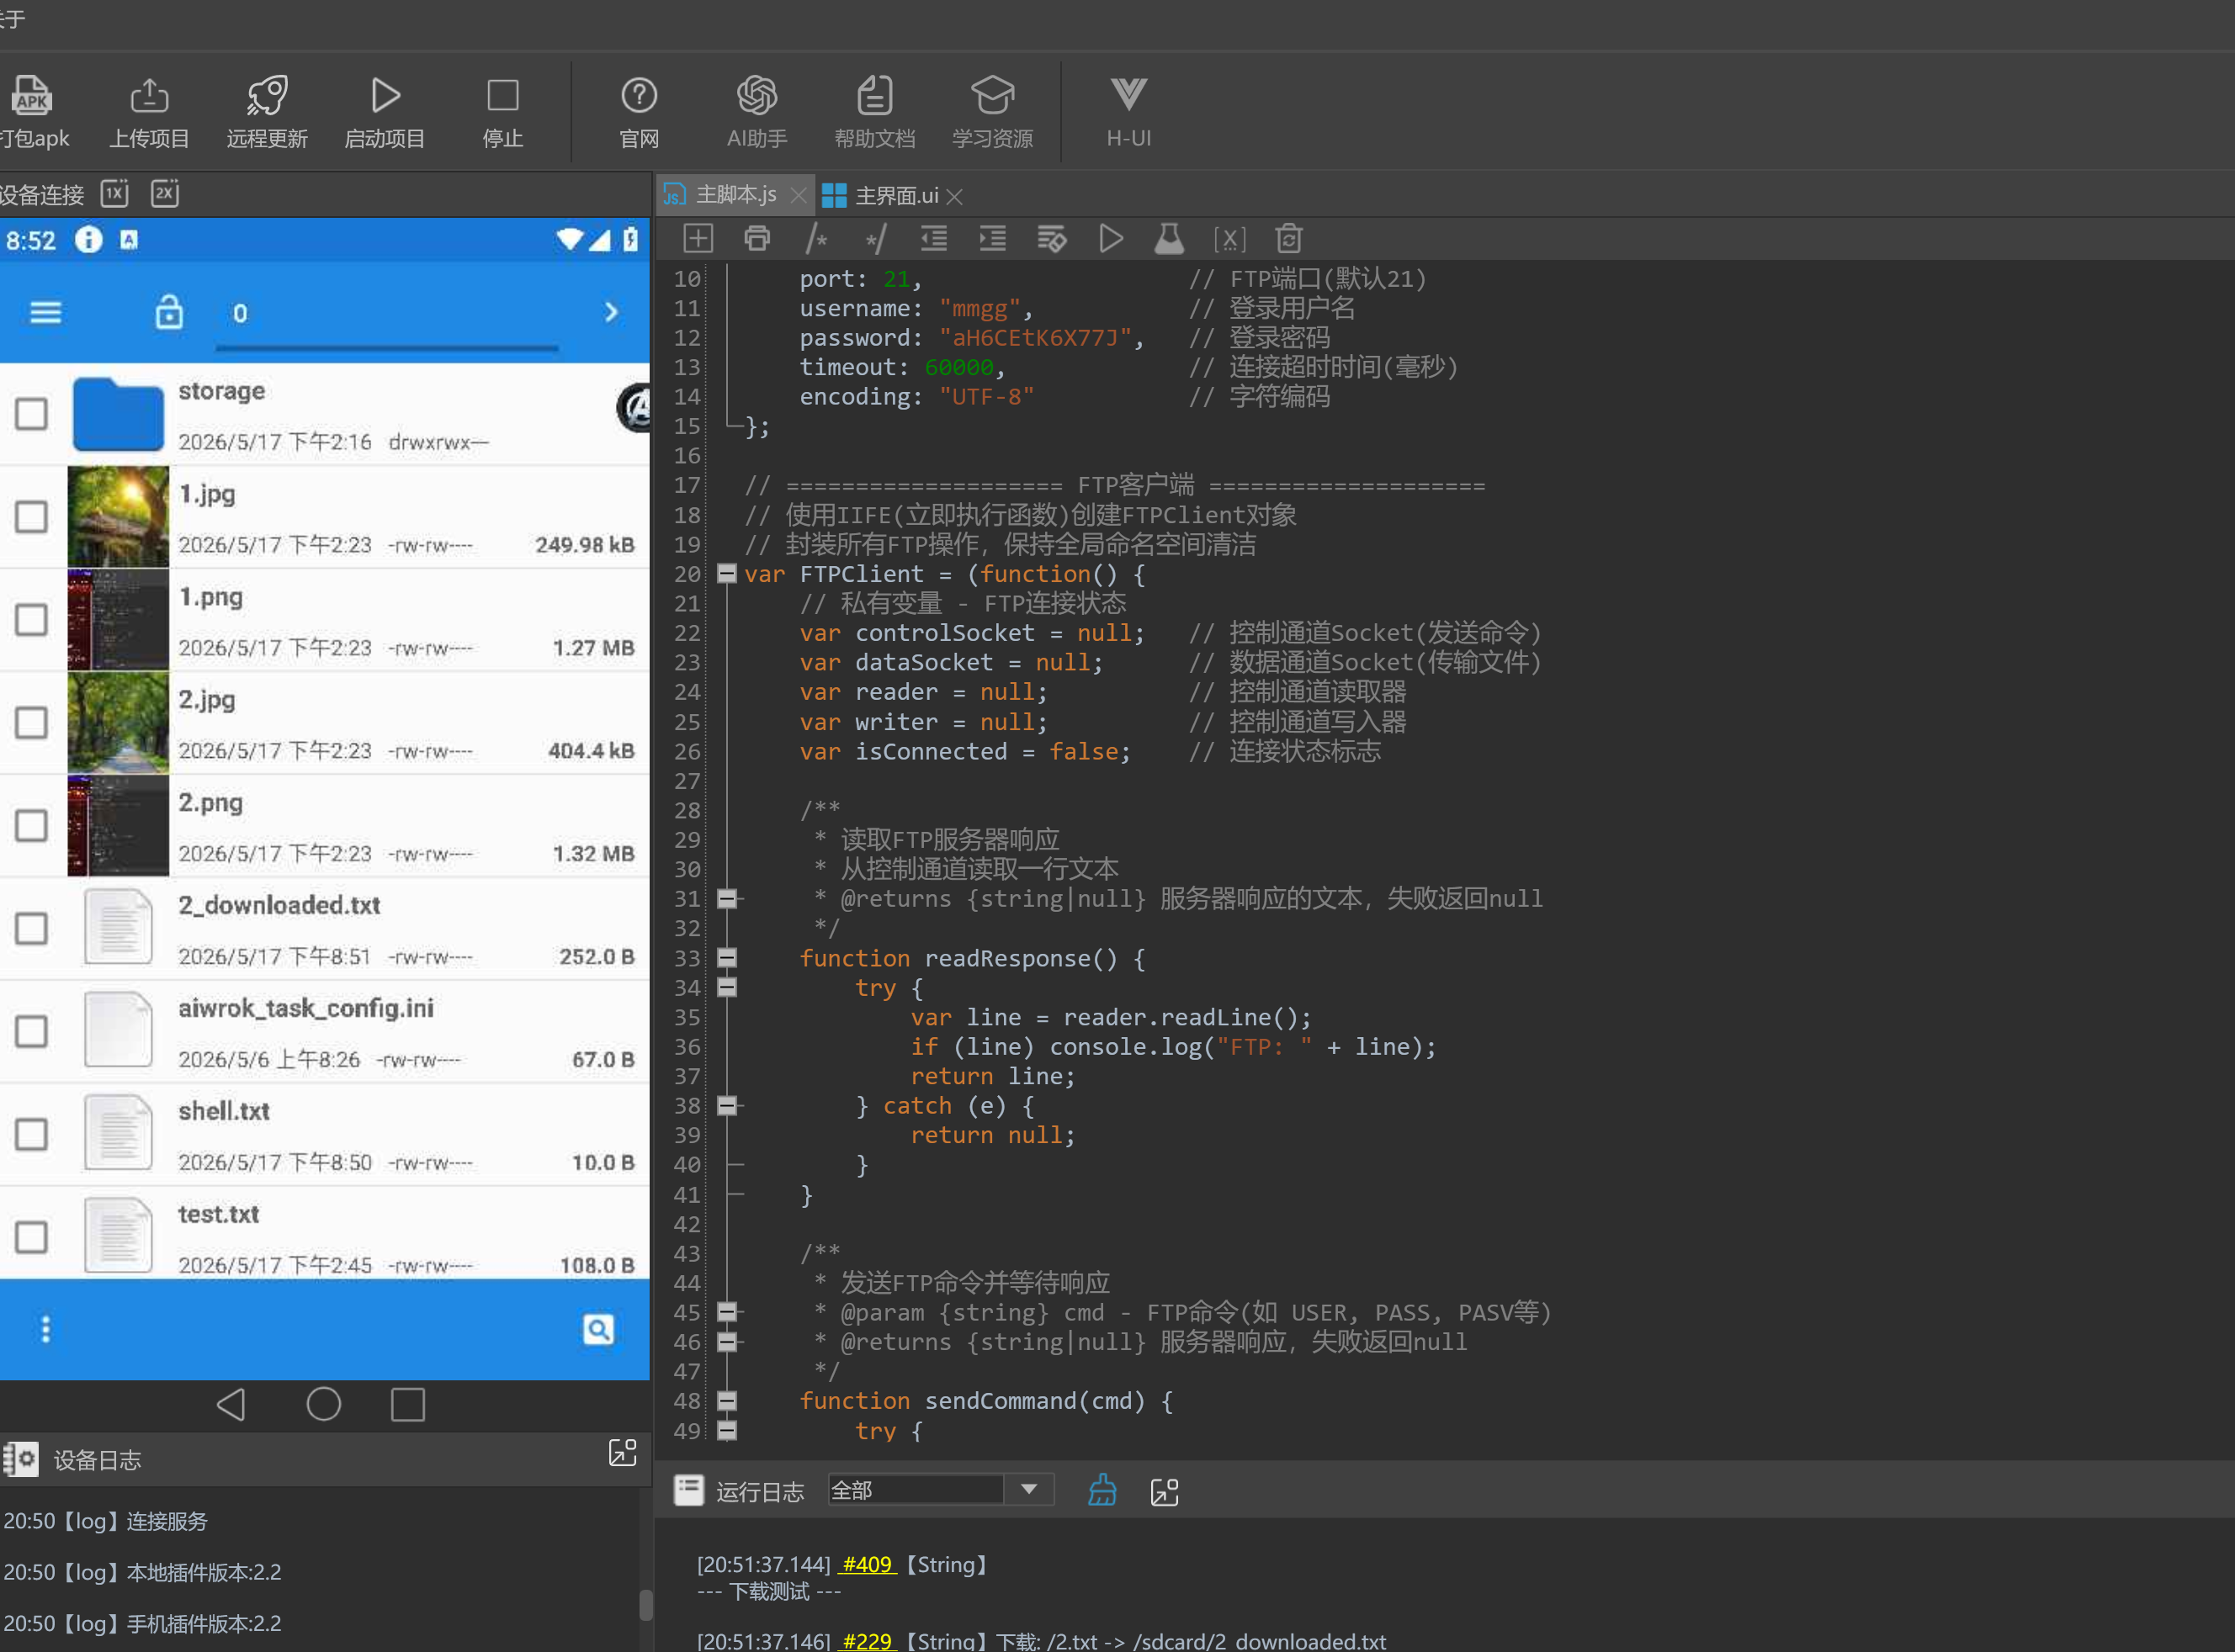Check the storage folder checkbox
This screenshot has width=2235, height=1652.
[x=31, y=414]
